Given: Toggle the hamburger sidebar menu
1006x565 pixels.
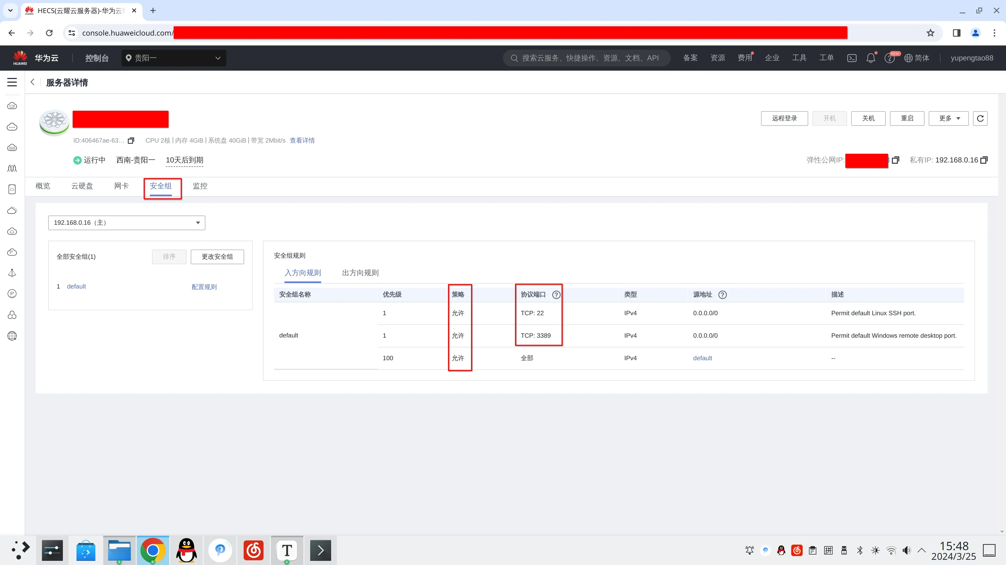Looking at the screenshot, I should tap(12, 82).
